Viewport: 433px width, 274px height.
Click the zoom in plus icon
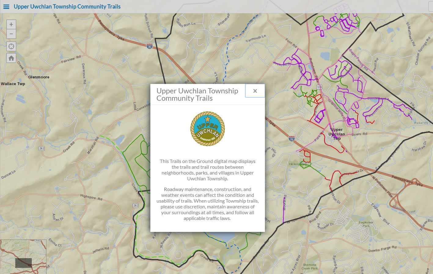click(11, 24)
